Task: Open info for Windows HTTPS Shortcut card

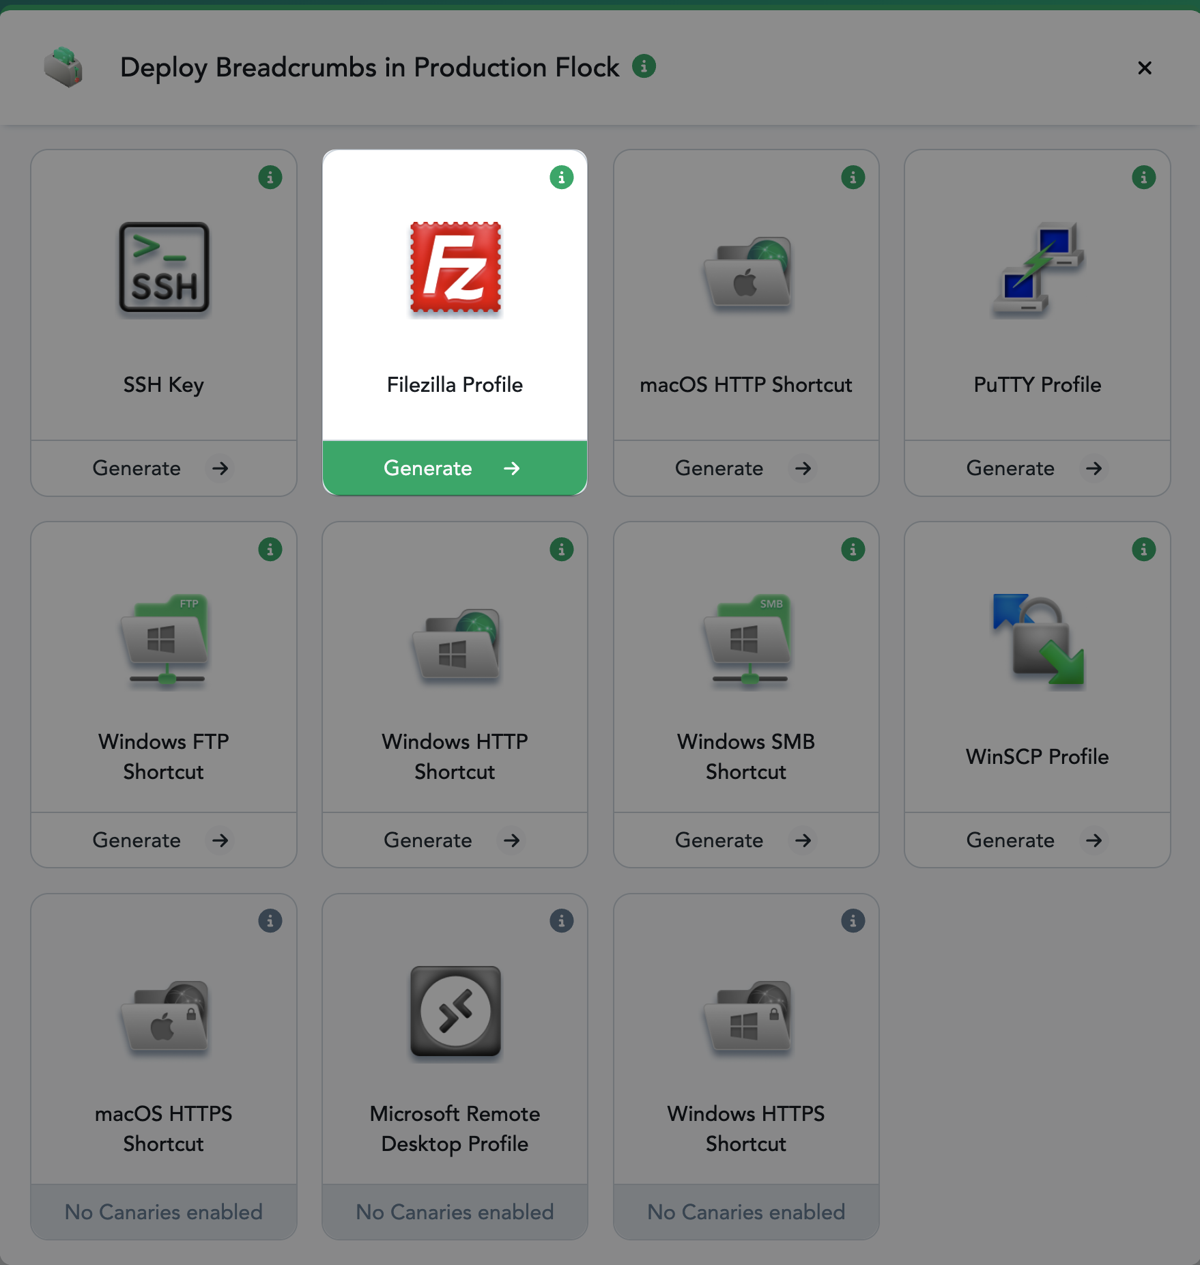Action: point(853,921)
